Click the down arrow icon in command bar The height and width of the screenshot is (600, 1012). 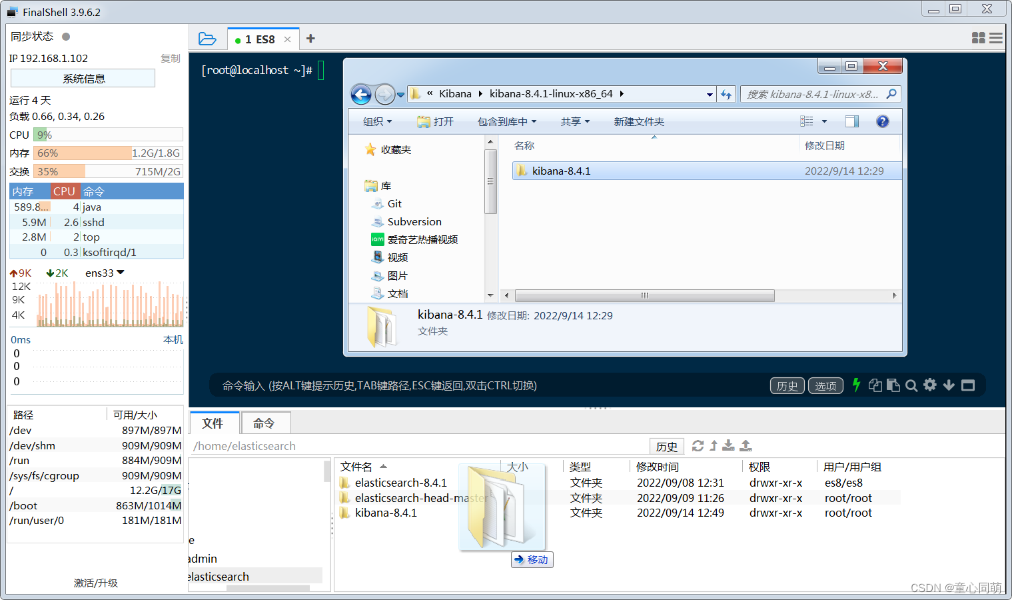click(x=949, y=385)
